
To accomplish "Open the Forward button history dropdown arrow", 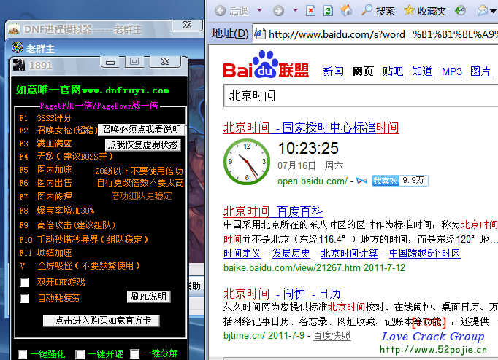I will click(296, 10).
